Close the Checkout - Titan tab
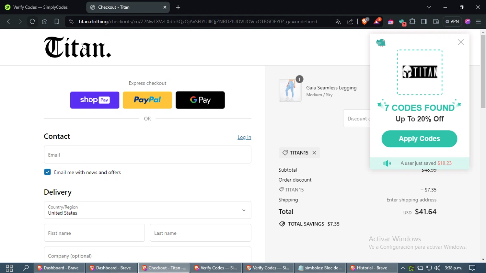The width and height of the screenshot is (486, 273). (x=165, y=7)
